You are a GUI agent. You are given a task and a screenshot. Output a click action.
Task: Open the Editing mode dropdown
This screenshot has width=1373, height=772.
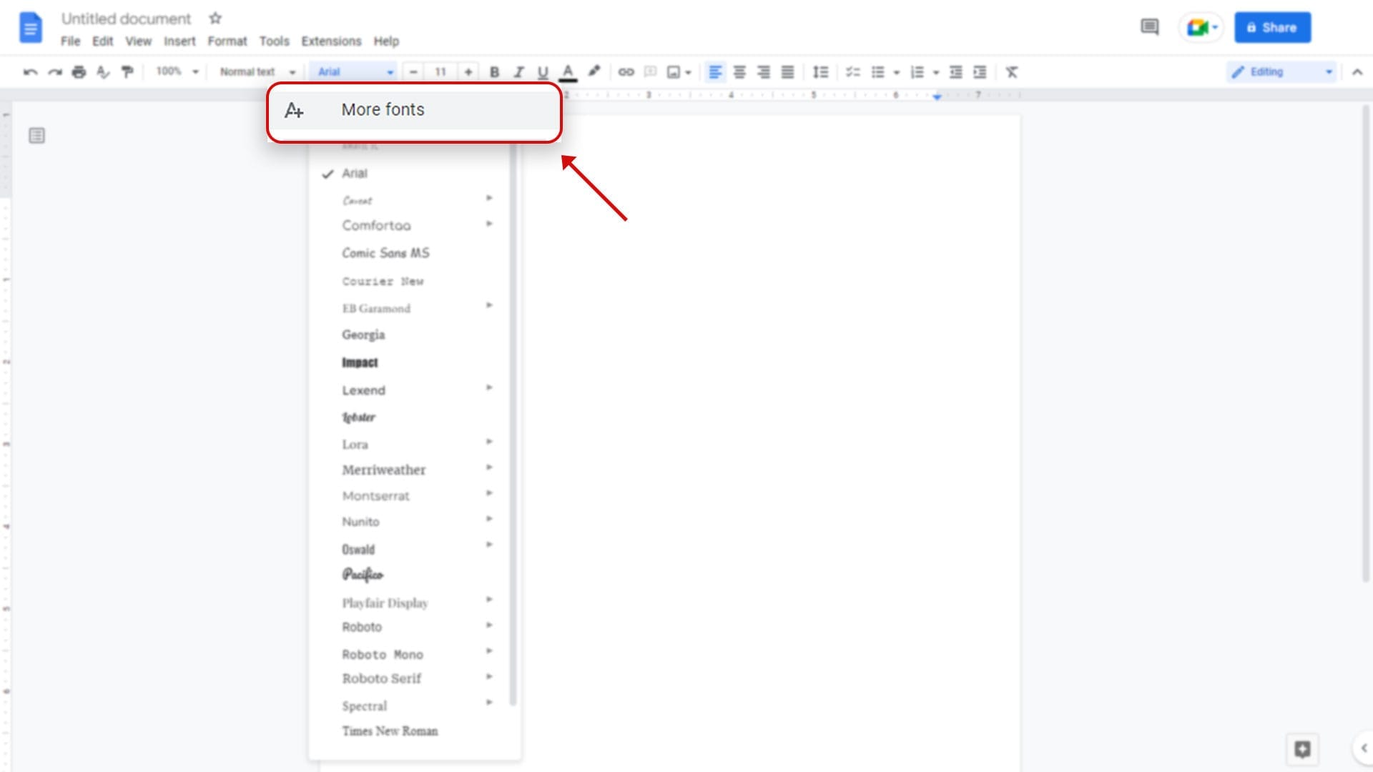pos(1281,71)
